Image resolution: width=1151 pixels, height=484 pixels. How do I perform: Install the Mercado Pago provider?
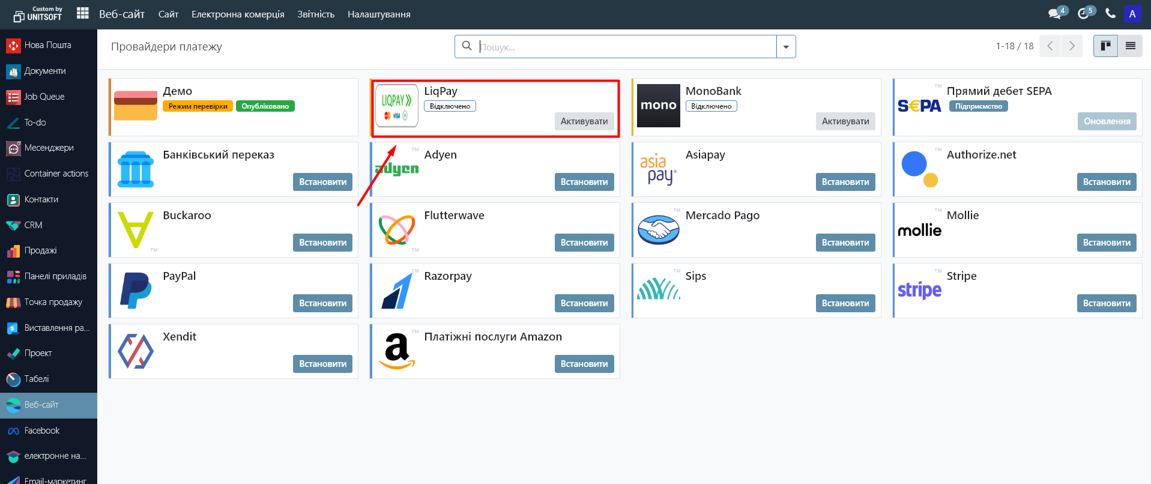[845, 243]
